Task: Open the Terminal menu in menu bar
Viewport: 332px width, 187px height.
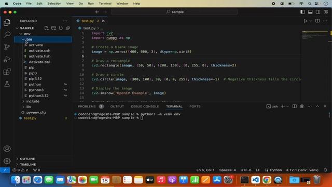Action: click(105, 4)
